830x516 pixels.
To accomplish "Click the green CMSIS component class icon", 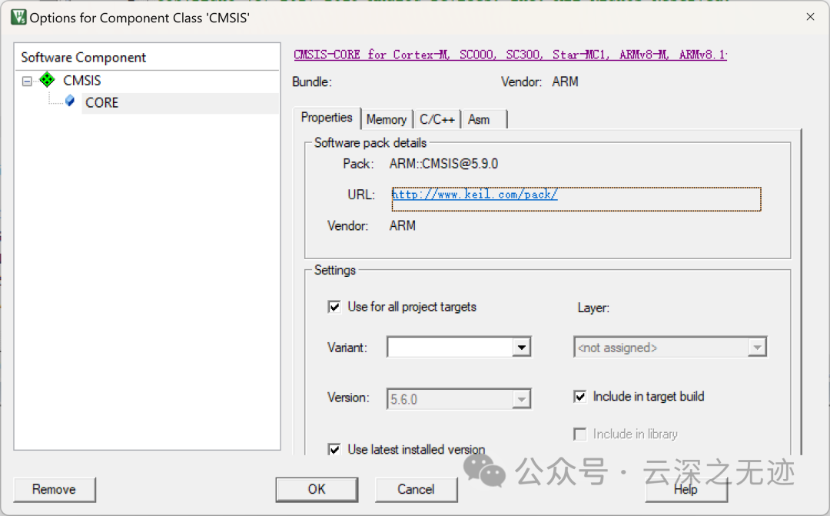I will pos(47,80).
